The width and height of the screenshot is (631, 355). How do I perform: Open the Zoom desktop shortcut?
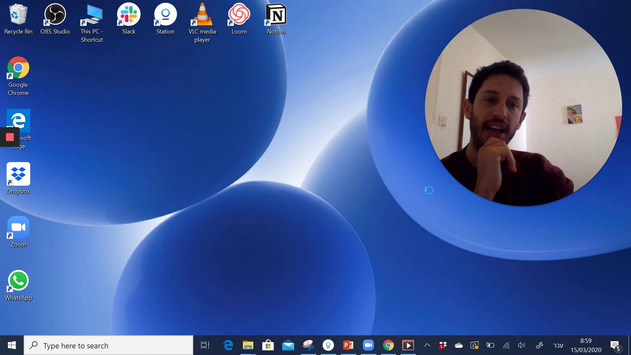point(18,228)
